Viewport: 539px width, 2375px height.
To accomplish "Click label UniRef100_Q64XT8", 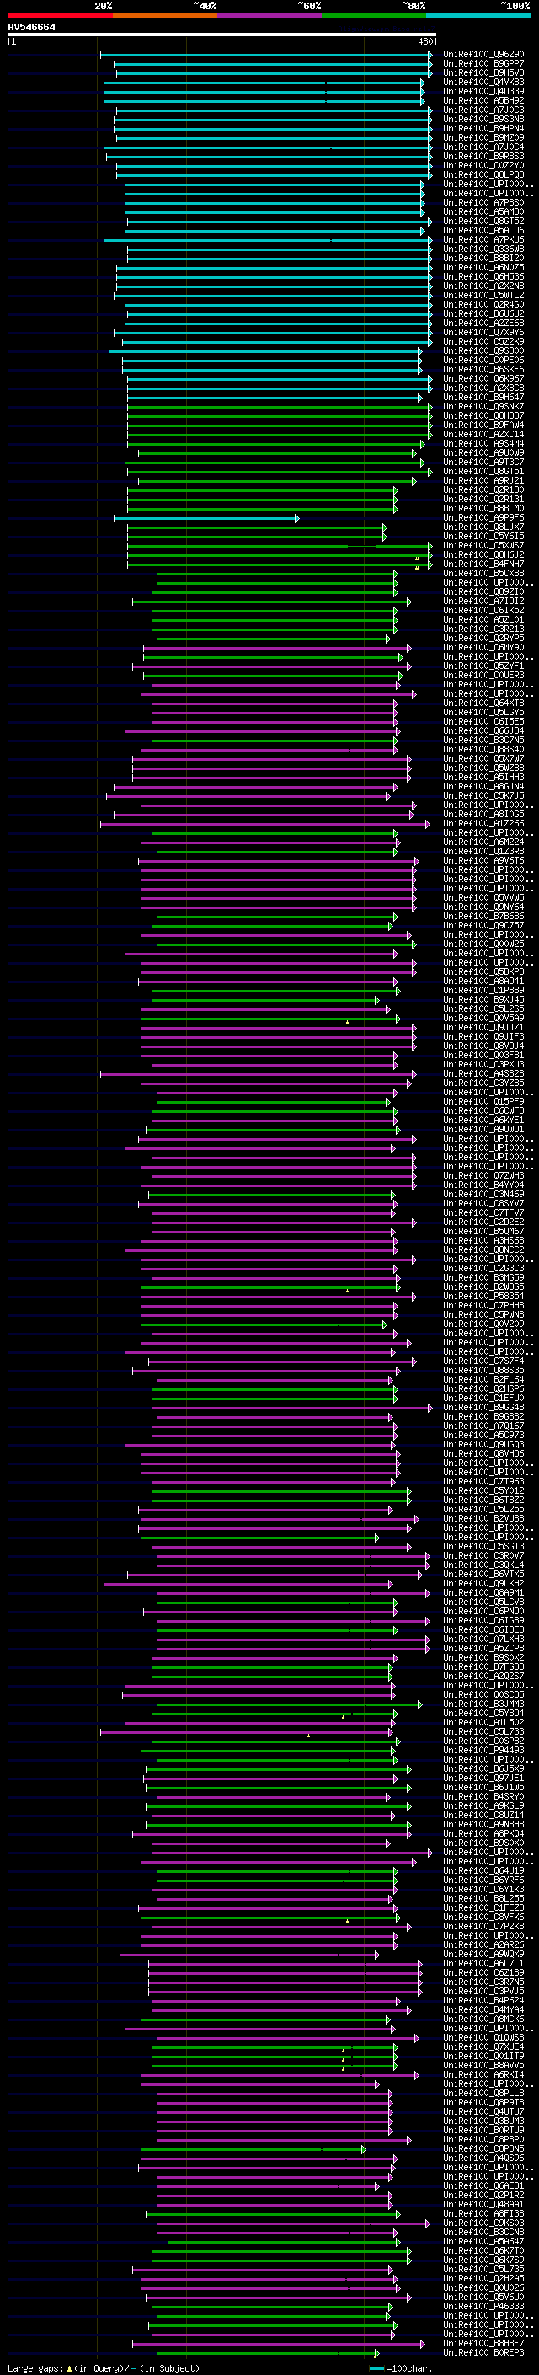I will click(x=483, y=703).
